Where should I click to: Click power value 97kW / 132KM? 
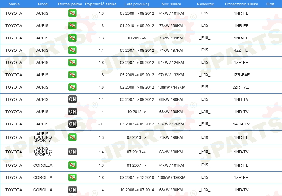(x=171, y=75)
